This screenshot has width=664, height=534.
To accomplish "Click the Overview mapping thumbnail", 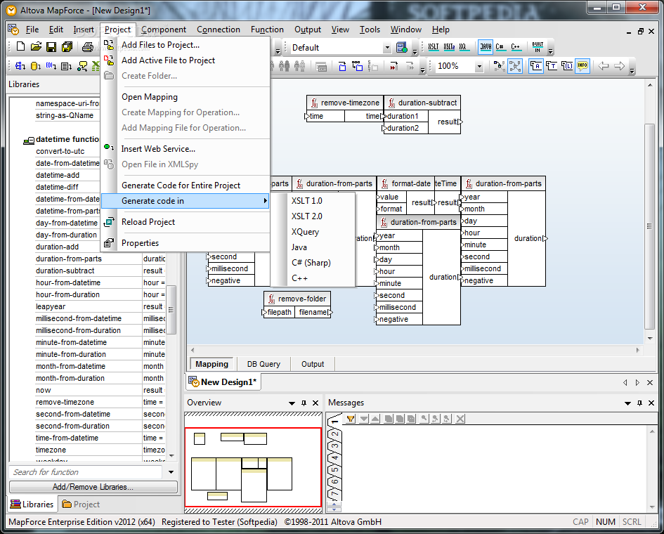I will 253,467.
